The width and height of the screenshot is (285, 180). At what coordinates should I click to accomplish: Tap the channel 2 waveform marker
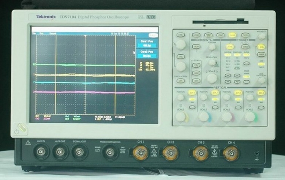[x=34, y=82]
